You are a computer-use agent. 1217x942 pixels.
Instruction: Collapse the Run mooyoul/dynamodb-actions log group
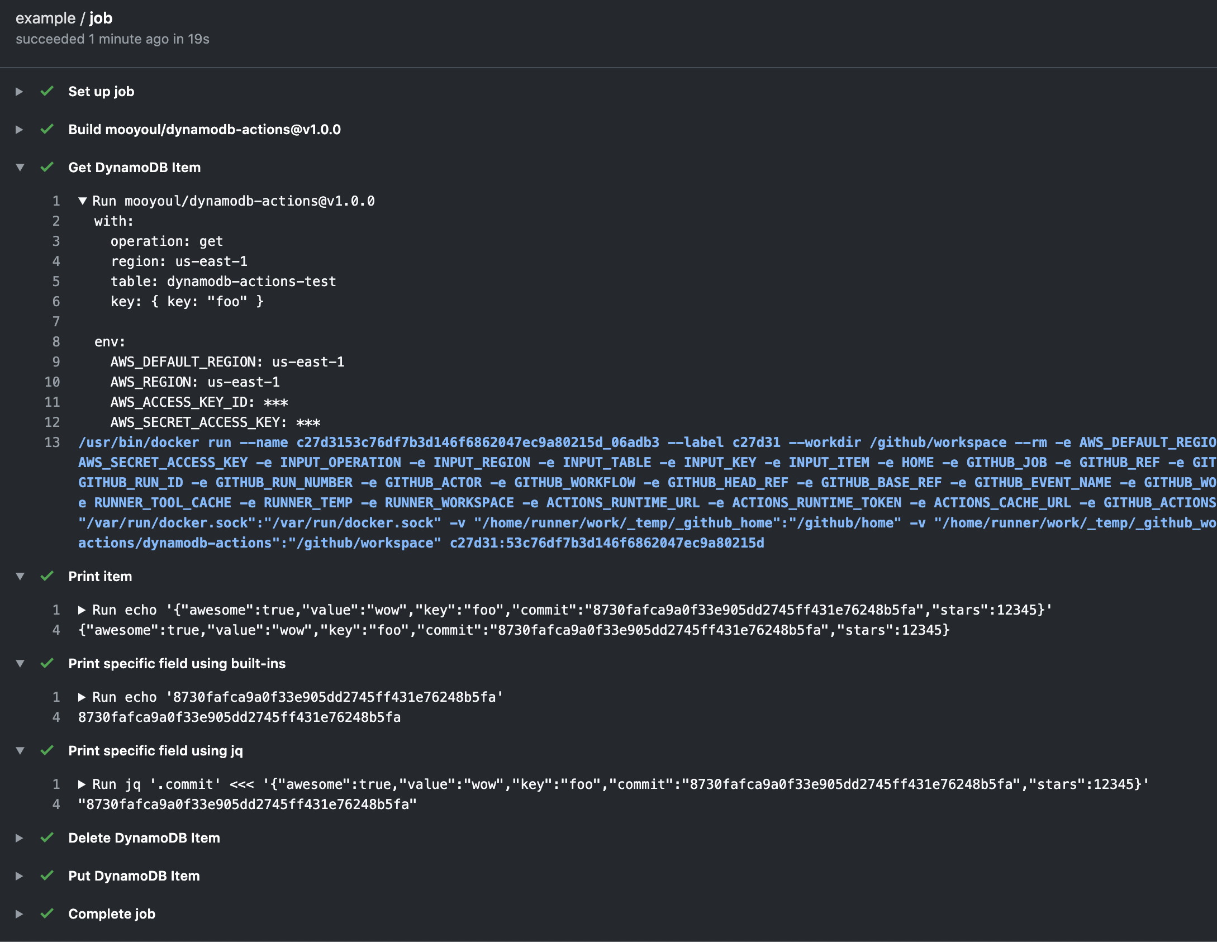[83, 201]
